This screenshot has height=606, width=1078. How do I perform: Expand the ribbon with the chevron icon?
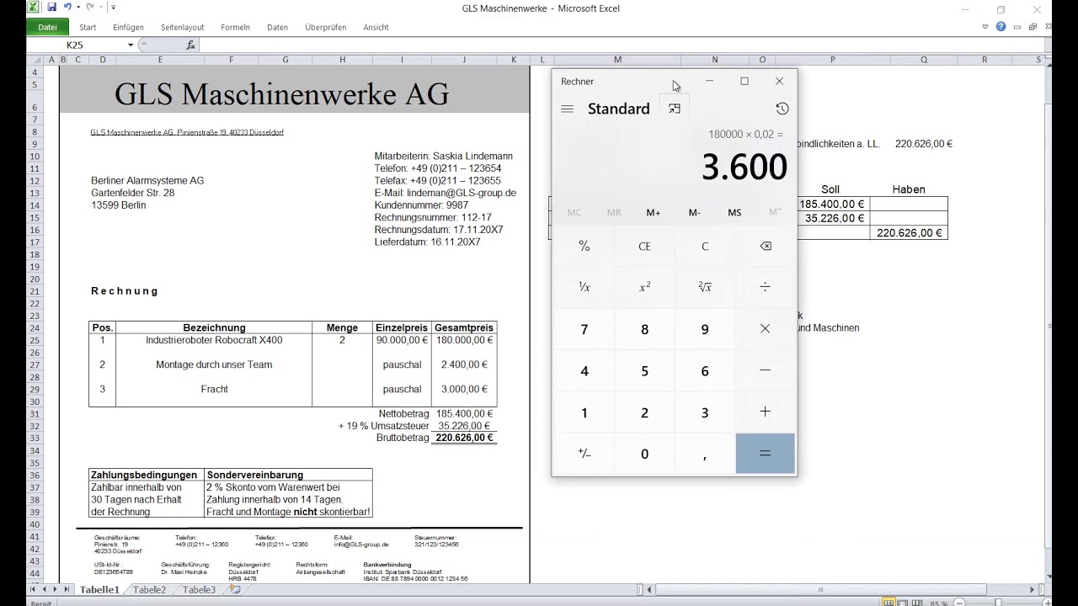[985, 27]
